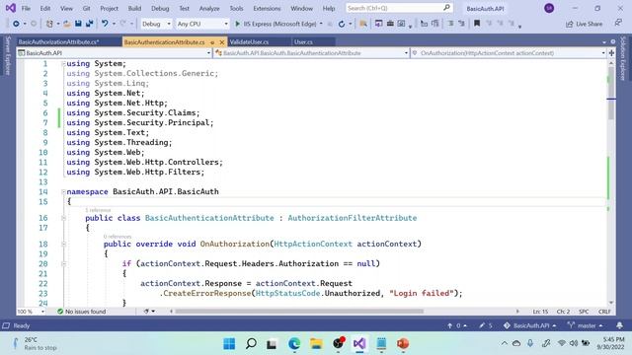Collapse the BasicAuthenticationAttribute class block
Image resolution: width=632 pixels, height=355 pixels.
coord(63,218)
